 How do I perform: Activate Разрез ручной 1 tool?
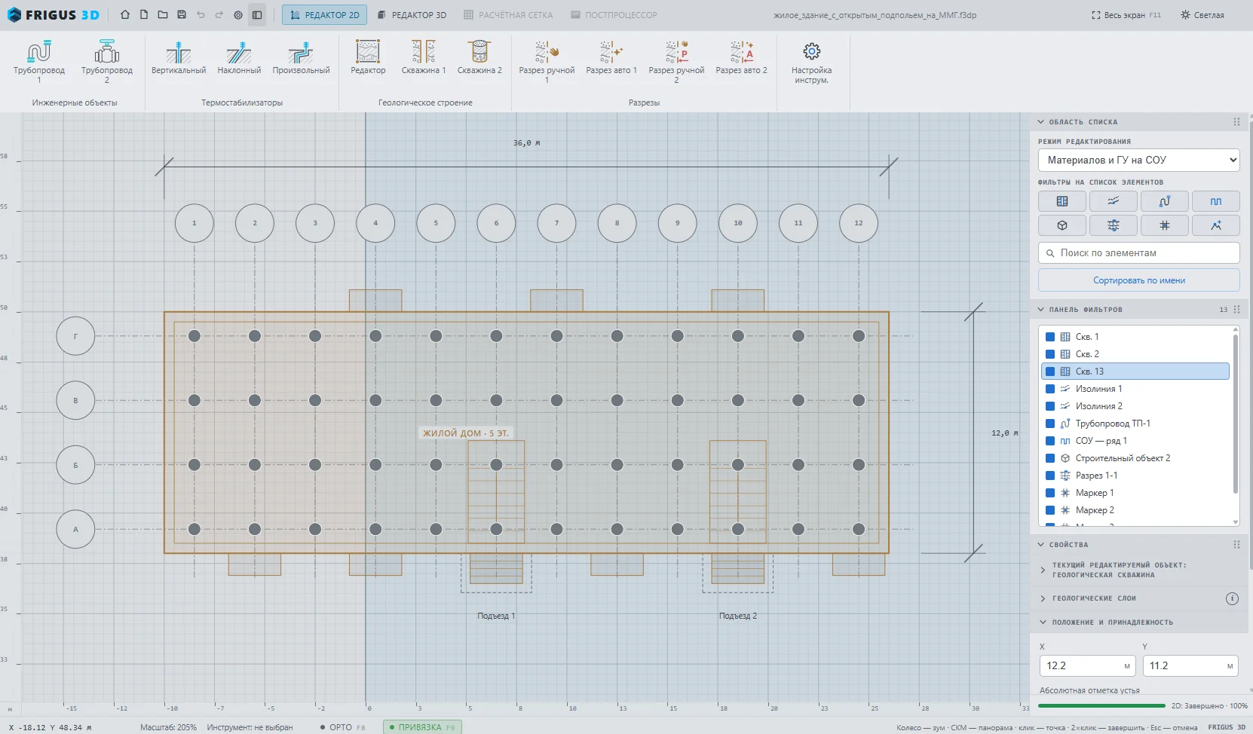pos(547,62)
